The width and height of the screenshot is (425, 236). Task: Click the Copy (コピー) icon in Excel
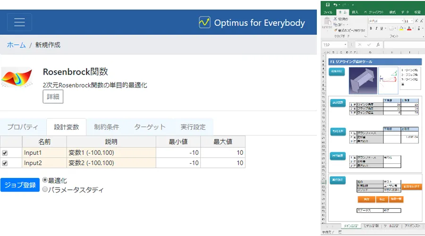[x=335, y=25]
